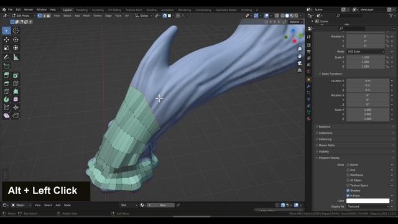
Task: Switch to vertex select mode
Action: click(40, 16)
